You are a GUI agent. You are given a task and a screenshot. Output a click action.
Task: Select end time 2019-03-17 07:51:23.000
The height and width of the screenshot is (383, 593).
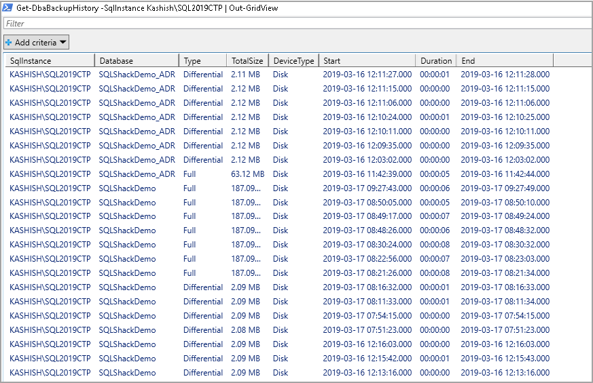(505, 330)
